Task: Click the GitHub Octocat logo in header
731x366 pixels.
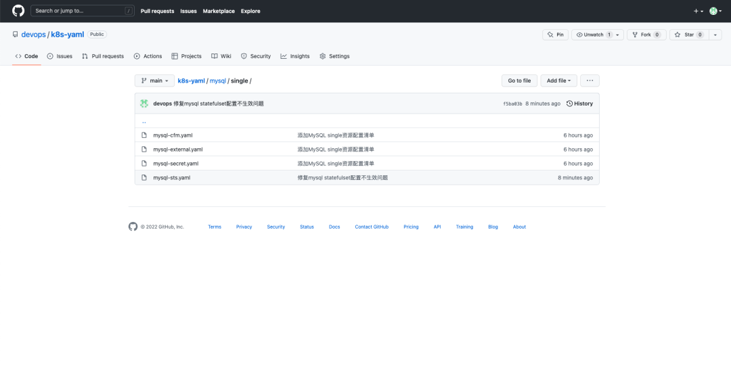Action: pyautogui.click(x=18, y=11)
